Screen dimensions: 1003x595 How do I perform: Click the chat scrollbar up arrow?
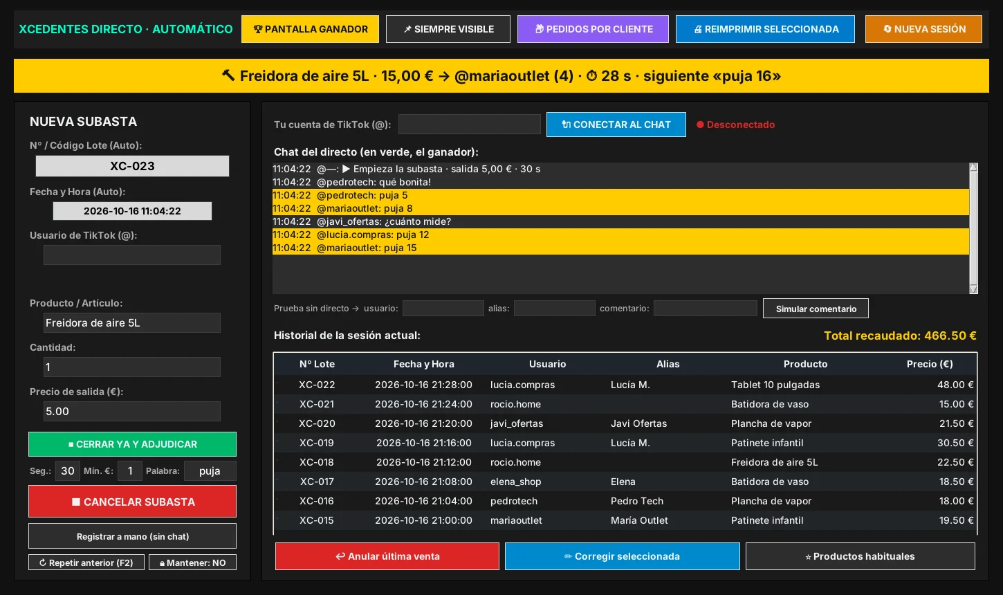click(974, 167)
